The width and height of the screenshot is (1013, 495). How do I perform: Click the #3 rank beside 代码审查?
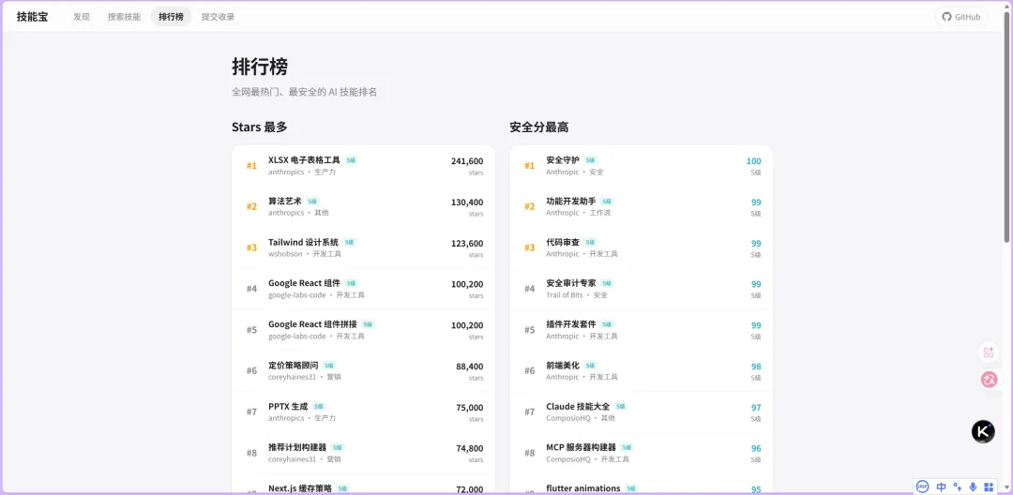[529, 247]
